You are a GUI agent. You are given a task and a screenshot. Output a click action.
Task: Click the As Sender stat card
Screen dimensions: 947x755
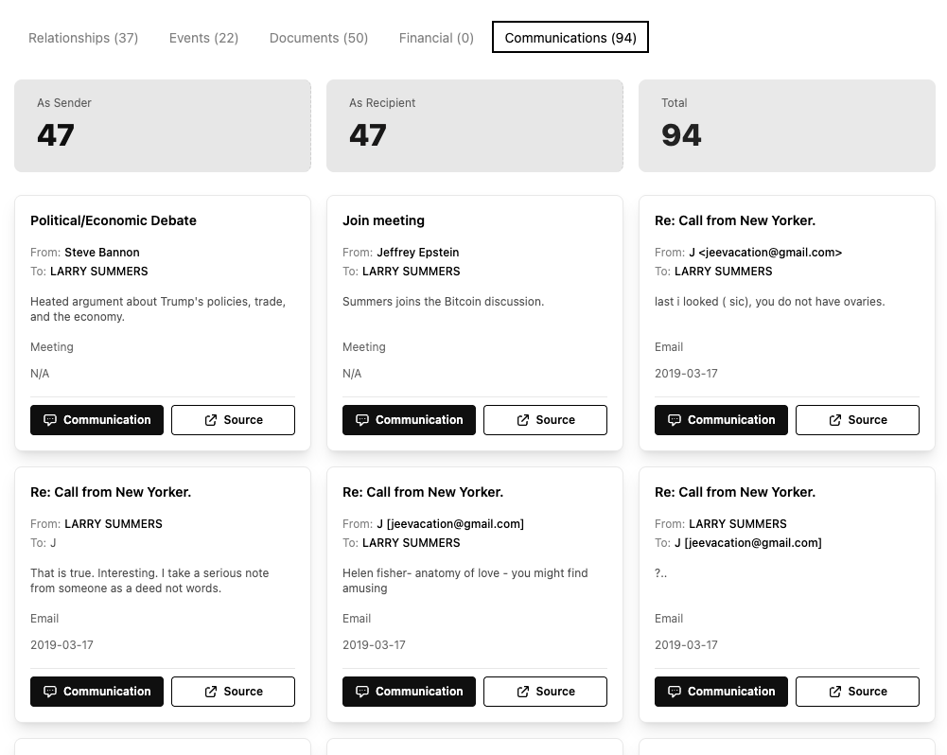coord(163,126)
